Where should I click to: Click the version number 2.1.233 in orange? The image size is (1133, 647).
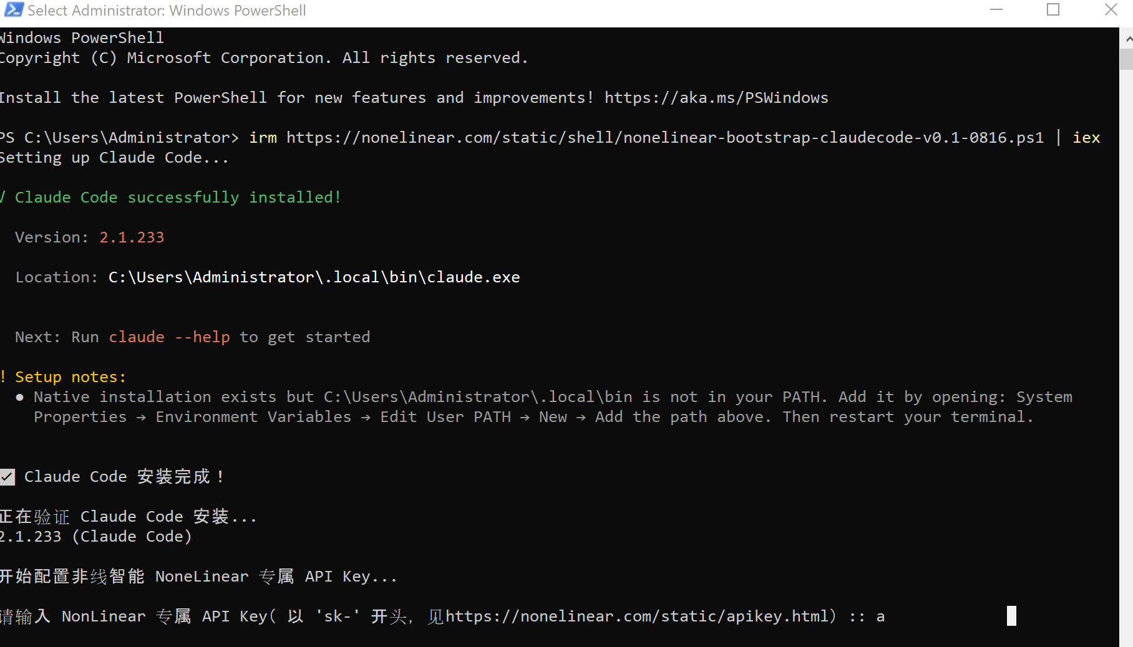pos(132,237)
